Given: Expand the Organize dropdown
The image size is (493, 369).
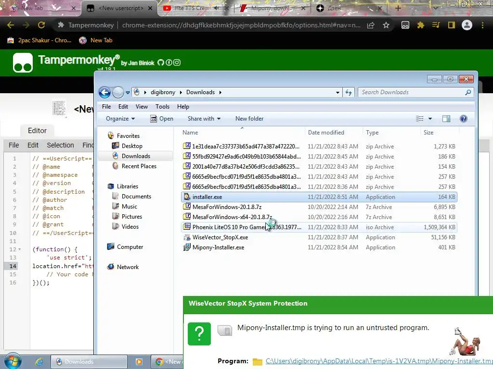Looking at the screenshot, I should [x=120, y=119].
